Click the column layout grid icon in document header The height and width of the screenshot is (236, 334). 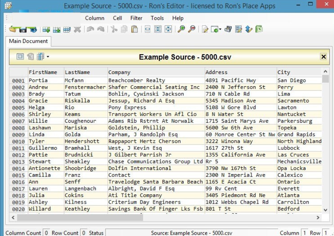click(40, 57)
